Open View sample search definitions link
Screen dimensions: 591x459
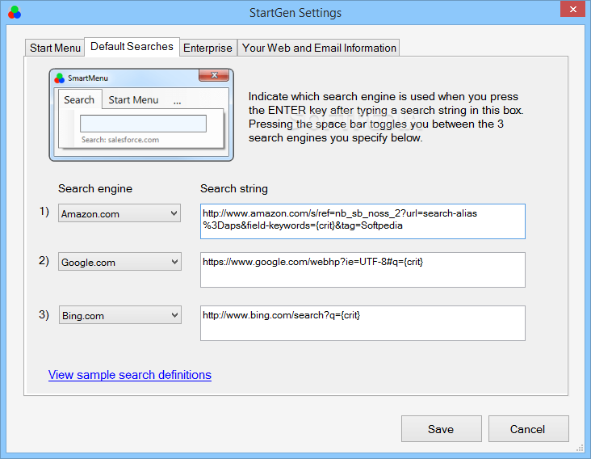pos(130,375)
